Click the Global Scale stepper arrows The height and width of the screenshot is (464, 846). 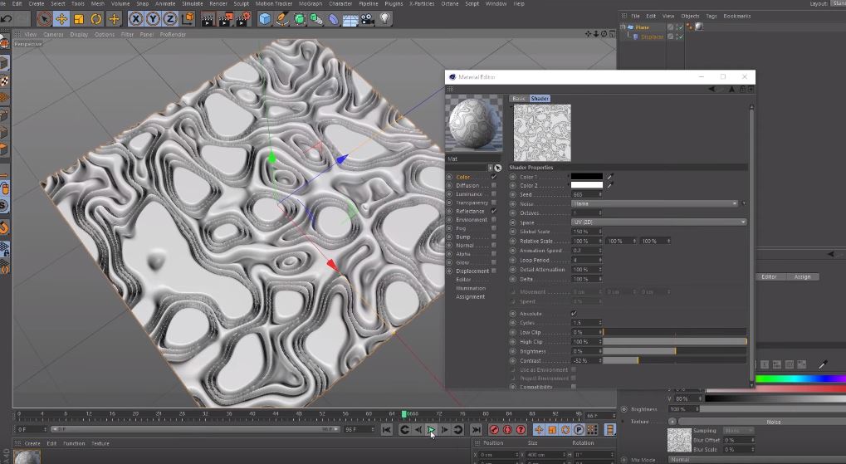pos(600,232)
